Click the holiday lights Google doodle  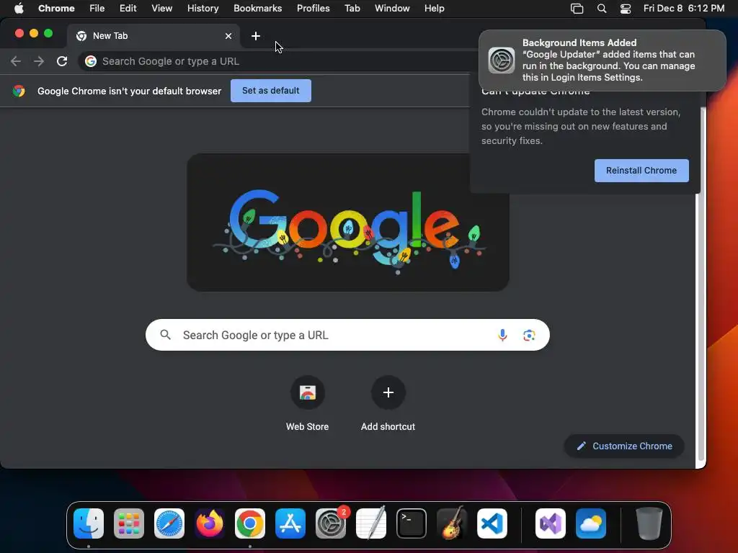tap(348, 222)
